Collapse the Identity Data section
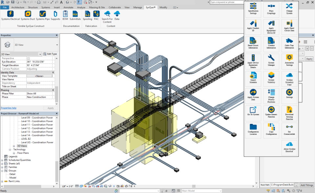Viewport: 315px width, 193px height. tap(53, 72)
